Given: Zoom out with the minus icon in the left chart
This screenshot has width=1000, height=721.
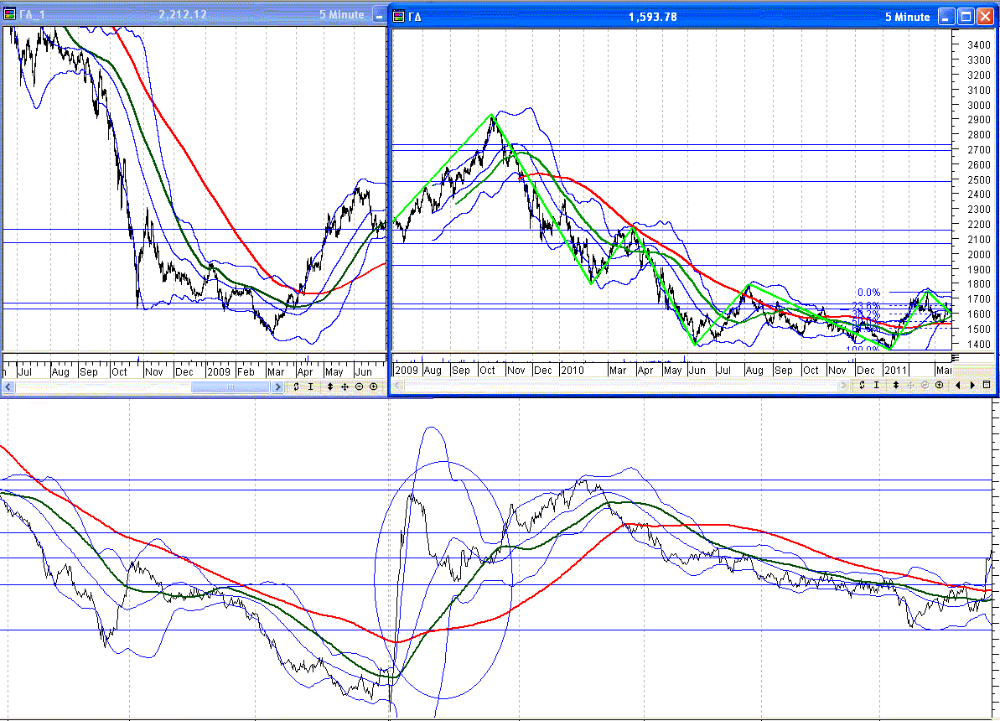Looking at the screenshot, I should pos(359,387).
